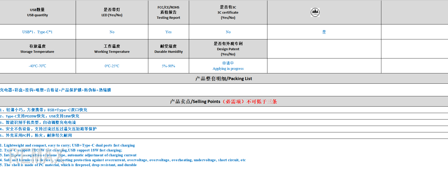This screenshot has height=171, width=448.
Task: Click the 是 value under altitude icon
Action: coord(324,32)
